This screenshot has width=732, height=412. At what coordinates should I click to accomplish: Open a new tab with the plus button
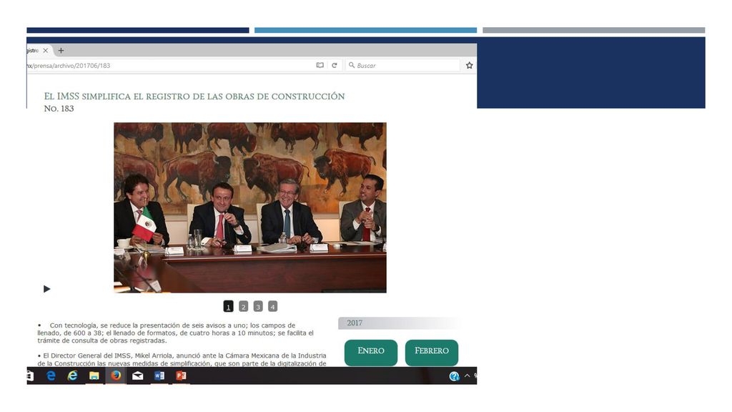(x=61, y=51)
